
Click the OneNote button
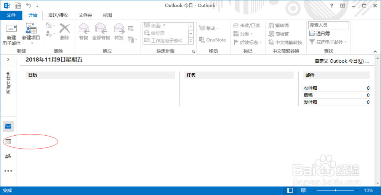click(213, 40)
